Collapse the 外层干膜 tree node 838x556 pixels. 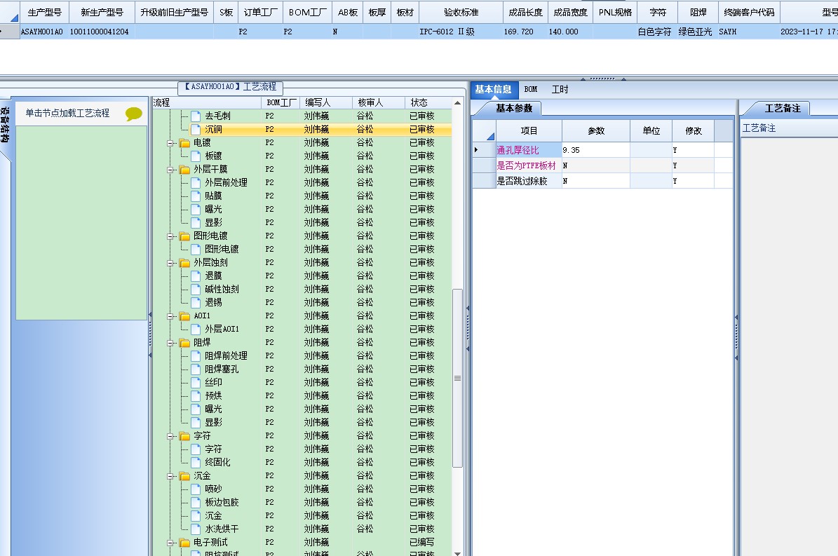click(170, 170)
